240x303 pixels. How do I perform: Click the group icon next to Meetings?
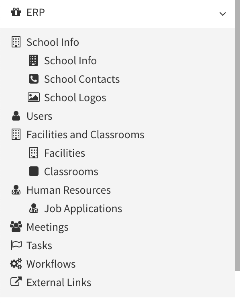point(16,227)
